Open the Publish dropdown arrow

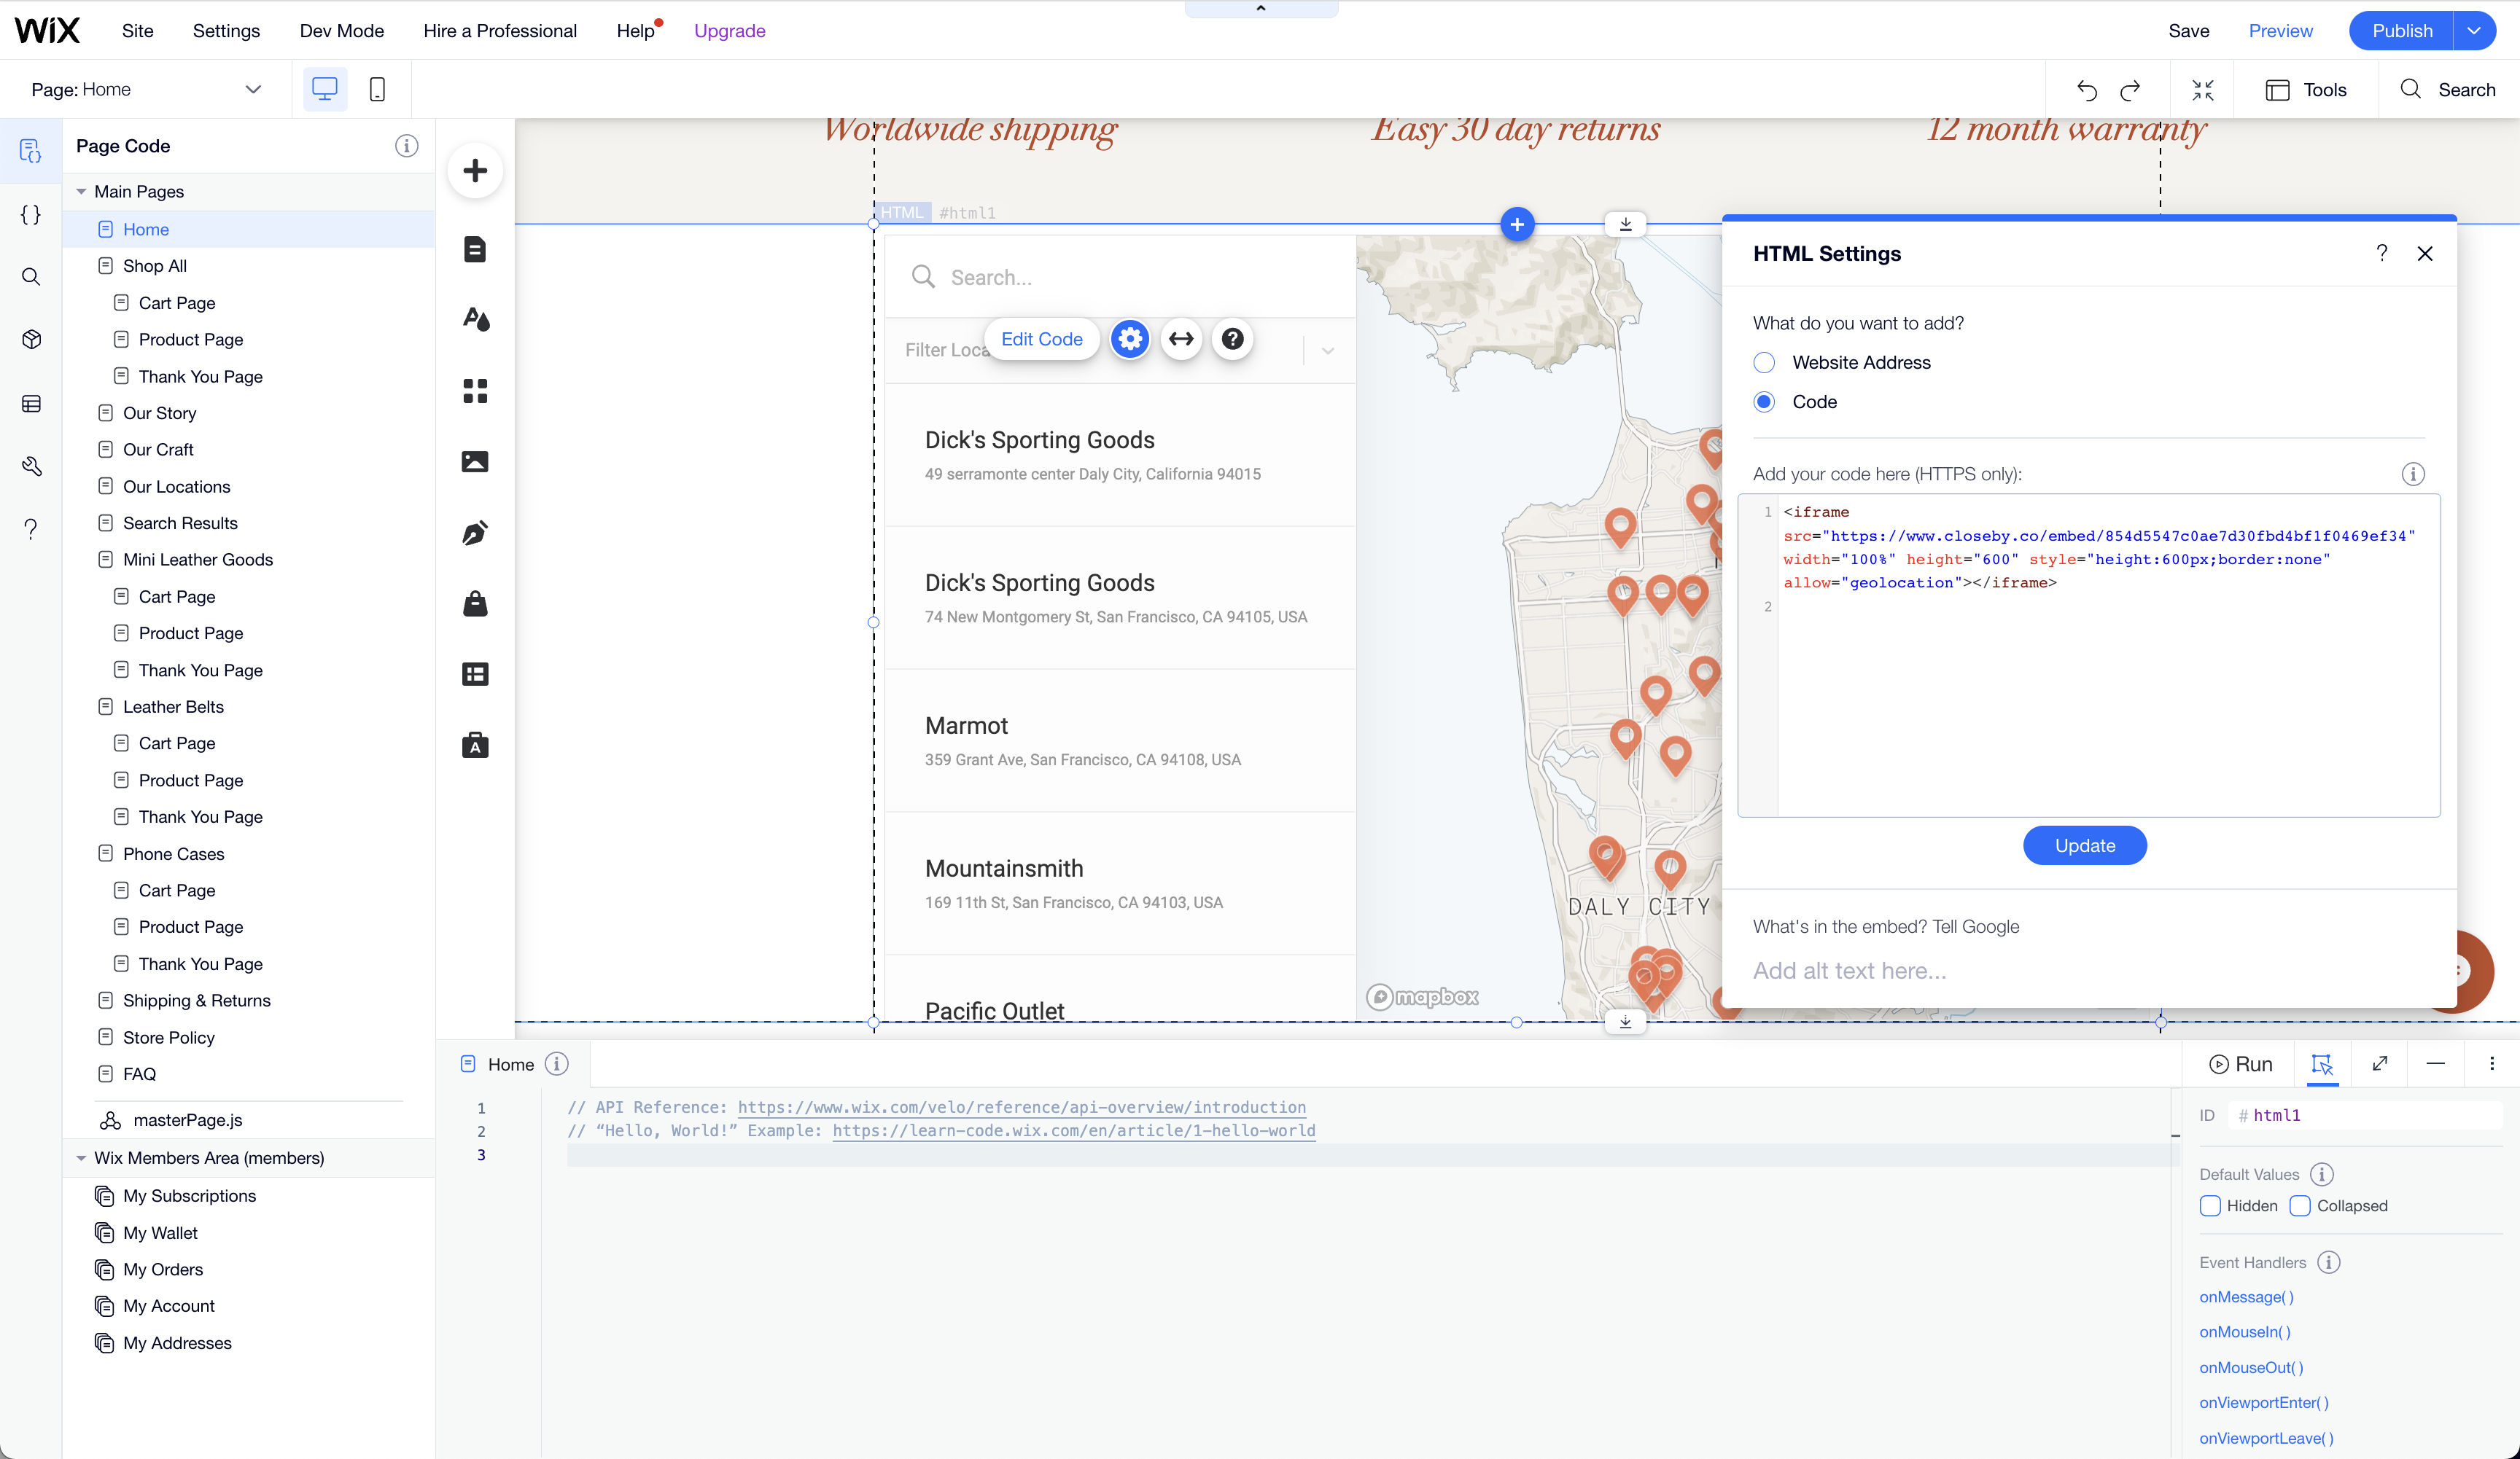click(x=2474, y=31)
